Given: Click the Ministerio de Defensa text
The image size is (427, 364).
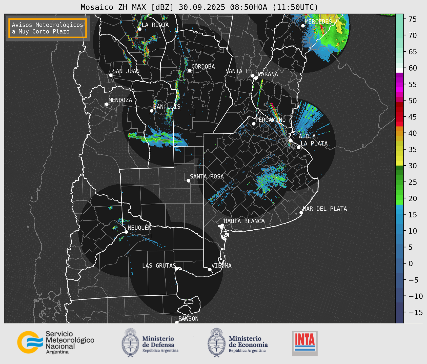Looking at the screenshot, I should pos(160,344).
